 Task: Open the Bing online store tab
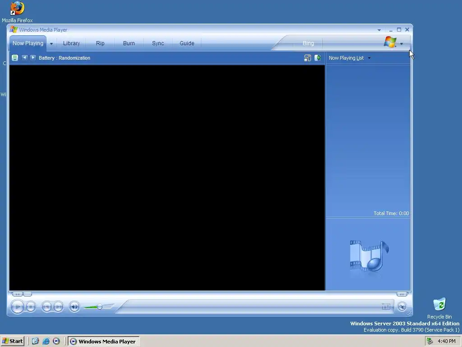point(308,43)
